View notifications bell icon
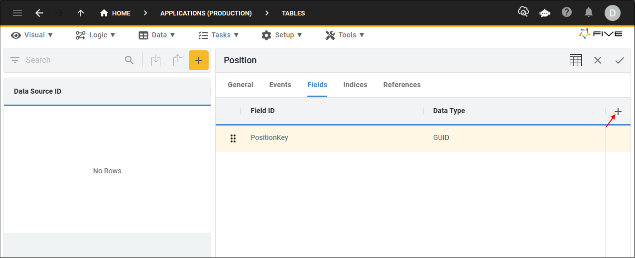 [589, 12]
